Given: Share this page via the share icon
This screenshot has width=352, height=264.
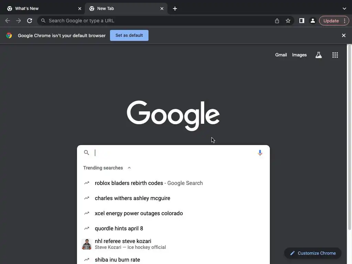Looking at the screenshot, I should 277,21.
